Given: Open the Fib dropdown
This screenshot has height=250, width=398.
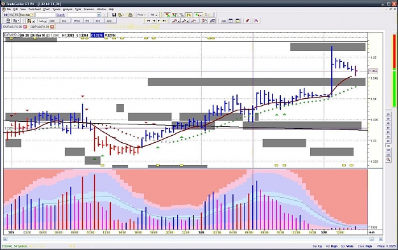Looking at the screenshot, I should (153, 15).
